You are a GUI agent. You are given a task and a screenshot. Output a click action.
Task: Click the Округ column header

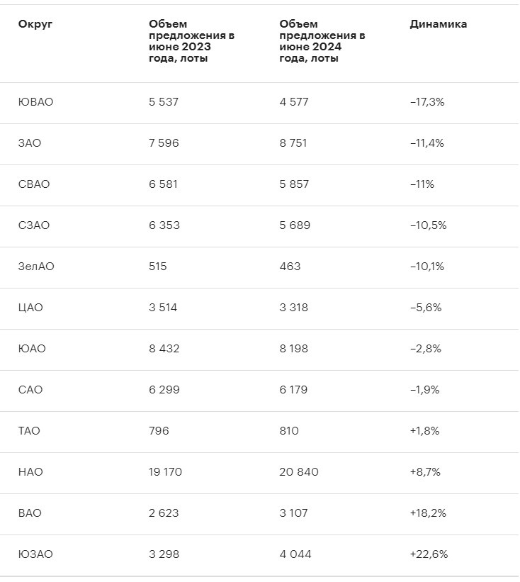point(35,24)
